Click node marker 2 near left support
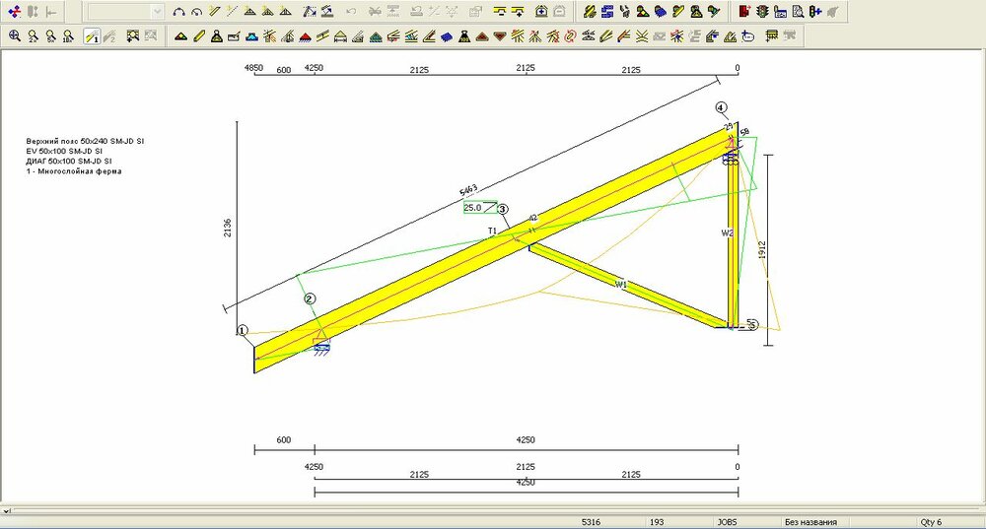The image size is (986, 529). [310, 299]
